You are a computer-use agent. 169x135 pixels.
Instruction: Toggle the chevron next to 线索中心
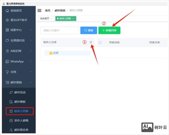point(31,30)
